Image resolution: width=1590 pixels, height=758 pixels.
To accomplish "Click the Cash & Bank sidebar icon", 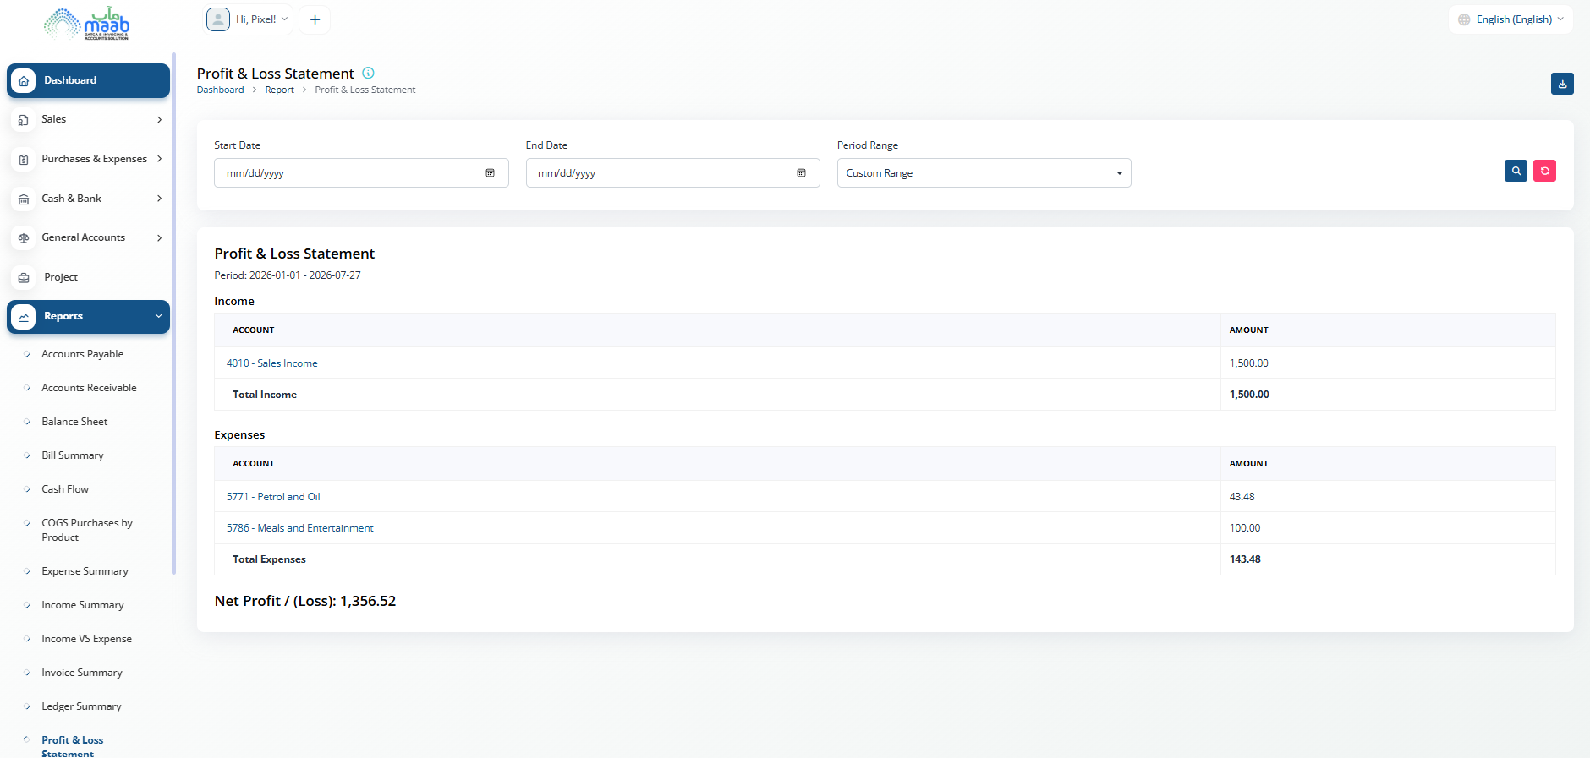I will 24,199.
